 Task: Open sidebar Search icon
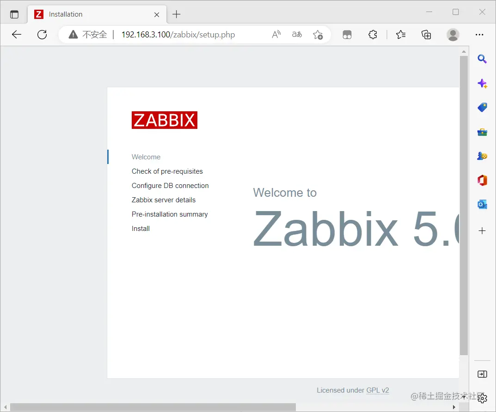pyautogui.click(x=482, y=59)
